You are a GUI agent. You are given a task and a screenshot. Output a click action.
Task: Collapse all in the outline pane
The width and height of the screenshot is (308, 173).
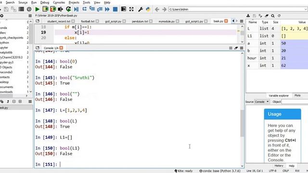tap(14, 101)
